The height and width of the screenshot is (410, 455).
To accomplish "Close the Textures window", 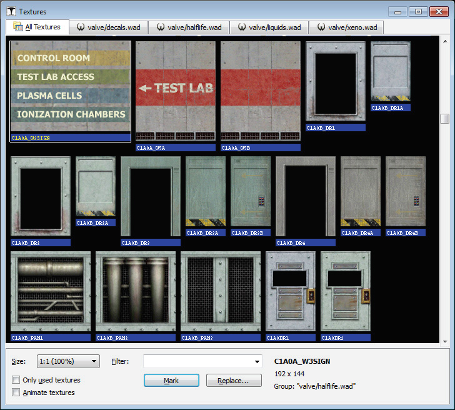I will click(439, 12).
